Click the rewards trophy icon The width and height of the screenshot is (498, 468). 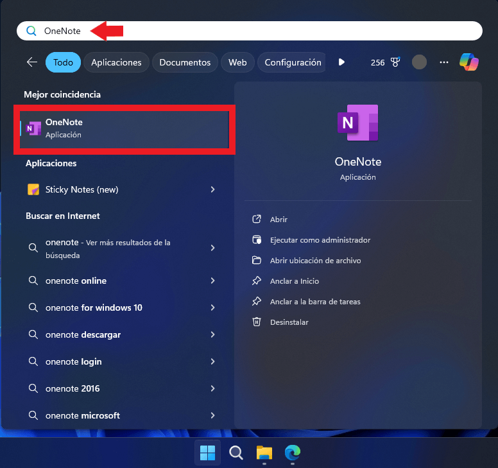pyautogui.click(x=395, y=62)
